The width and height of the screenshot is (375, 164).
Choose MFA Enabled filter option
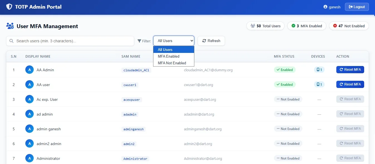click(x=174, y=56)
